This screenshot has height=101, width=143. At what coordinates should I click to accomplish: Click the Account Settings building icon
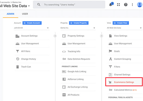(17, 36)
